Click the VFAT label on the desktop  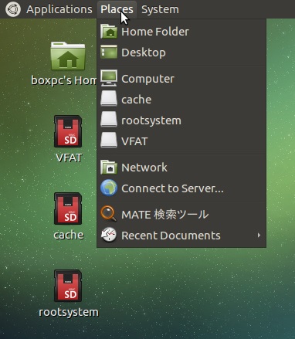[69, 158]
